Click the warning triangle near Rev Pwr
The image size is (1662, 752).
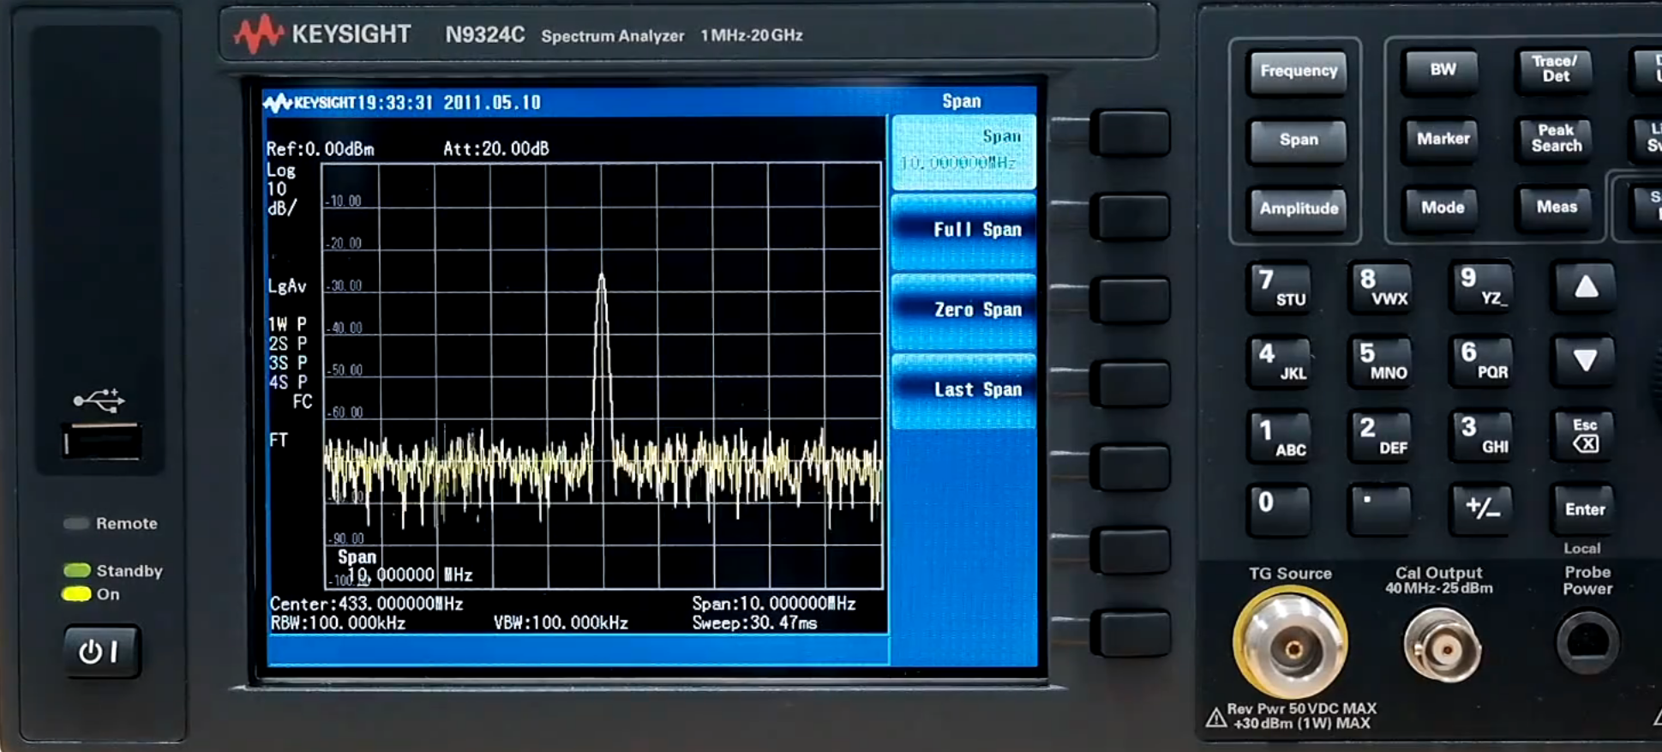point(1215,718)
